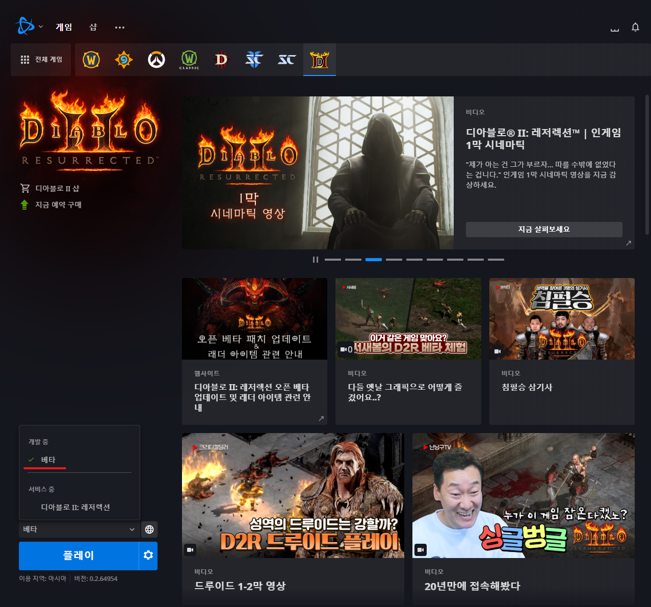This screenshot has height=607, width=651.
Task: Select the StarCraft Remastered icon
Action: tap(287, 60)
